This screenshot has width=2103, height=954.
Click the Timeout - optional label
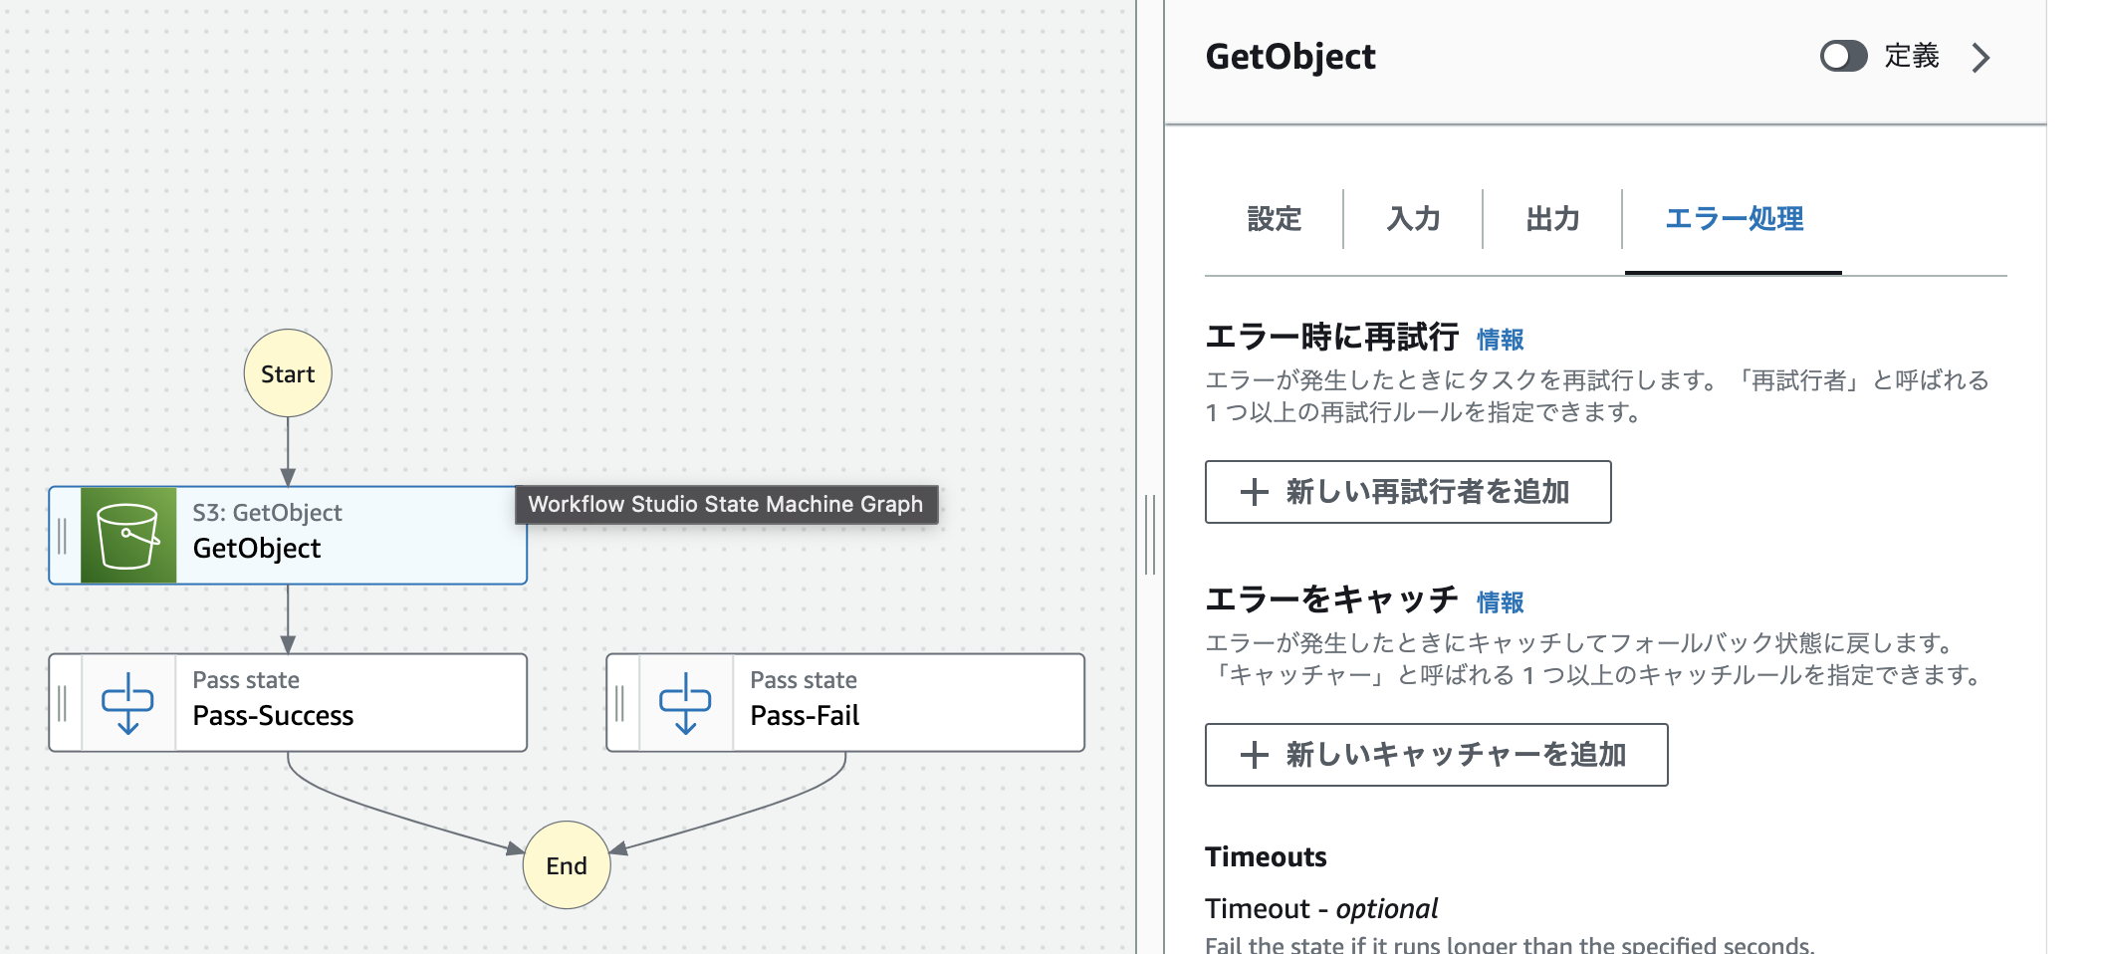[x=1321, y=909]
